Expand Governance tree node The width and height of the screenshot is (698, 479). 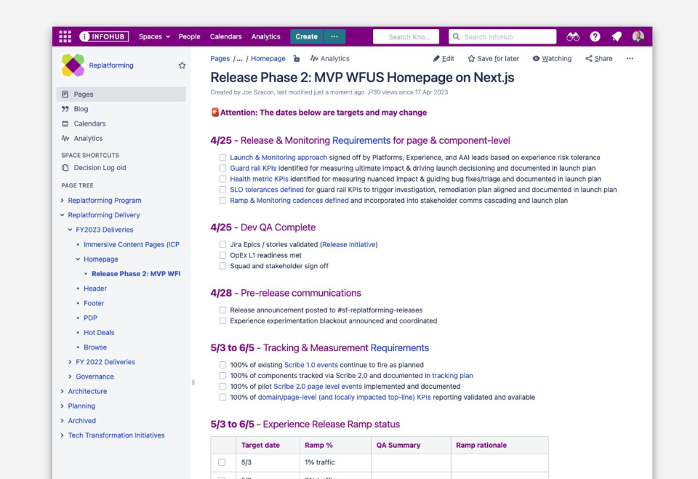(x=70, y=377)
